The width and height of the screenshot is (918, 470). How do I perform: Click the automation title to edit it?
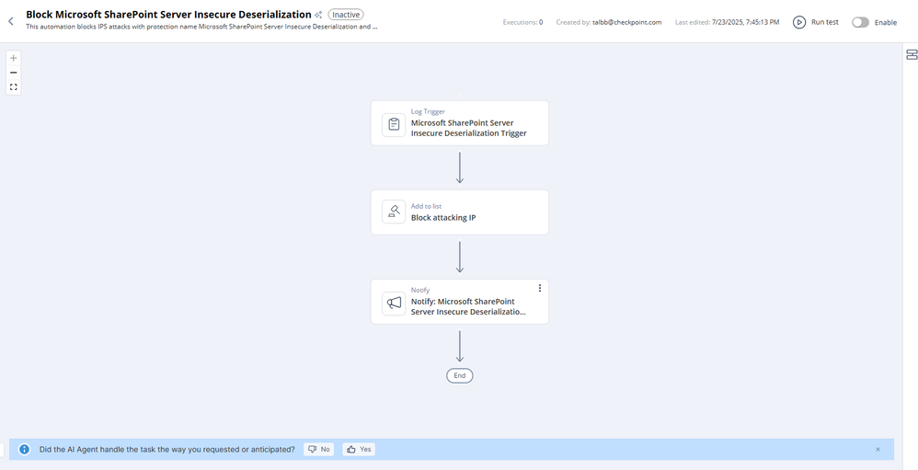pos(168,15)
